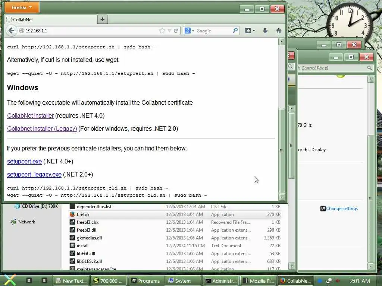Image resolution: width=382 pixels, height=286 pixels.
Task: Click the Firefox page scrollbar down arrow
Action: tap(282, 197)
